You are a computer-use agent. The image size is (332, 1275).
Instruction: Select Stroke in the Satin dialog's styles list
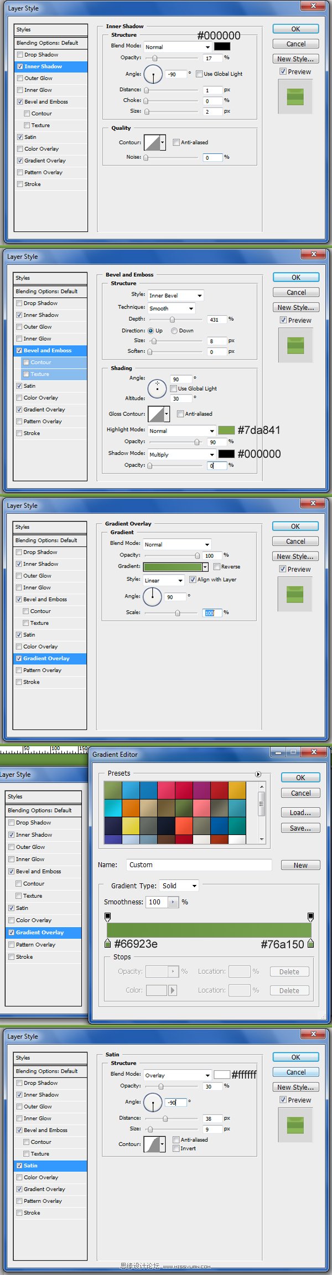point(32,1212)
